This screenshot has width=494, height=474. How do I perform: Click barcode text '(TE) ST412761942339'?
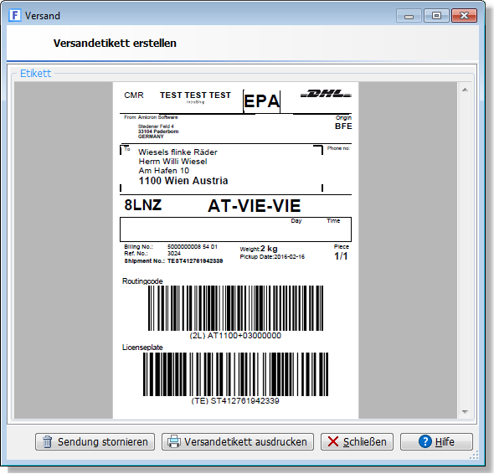tap(235, 401)
